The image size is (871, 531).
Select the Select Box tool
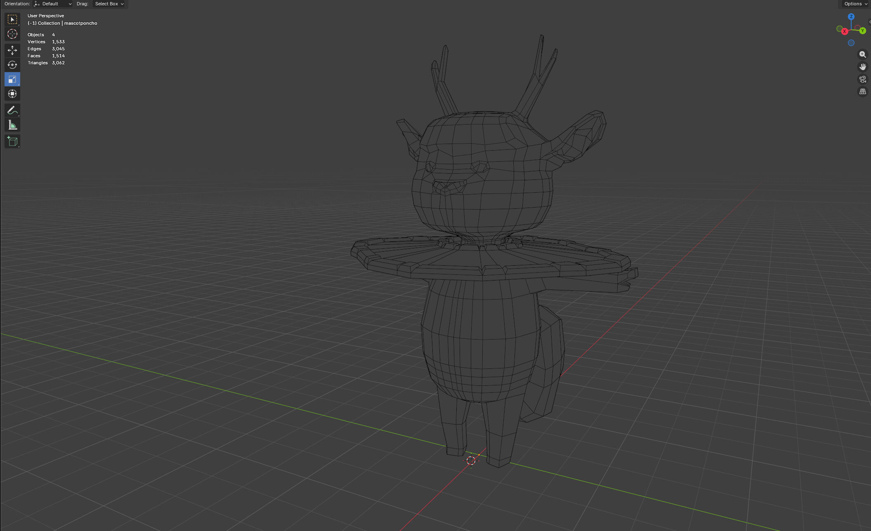tap(12, 19)
